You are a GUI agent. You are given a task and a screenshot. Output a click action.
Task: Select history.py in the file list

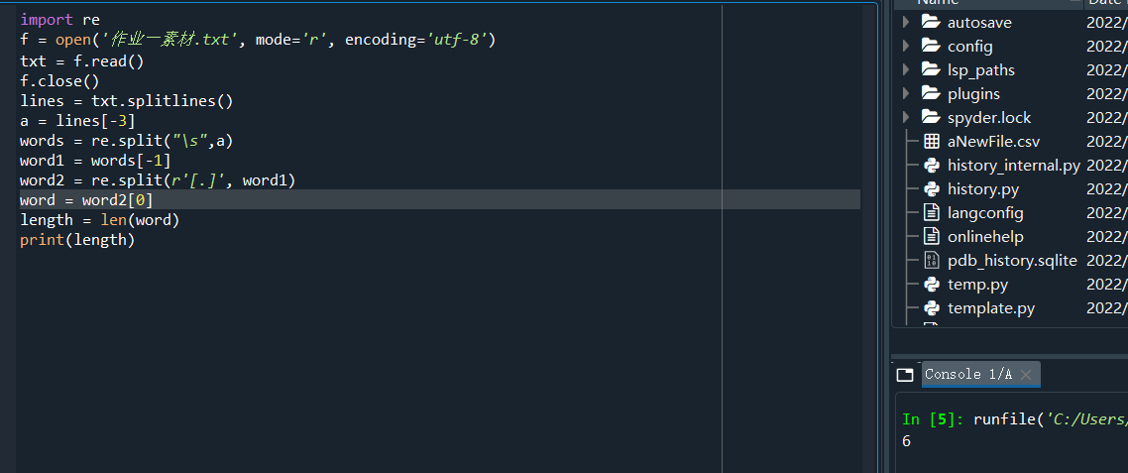[x=982, y=189]
